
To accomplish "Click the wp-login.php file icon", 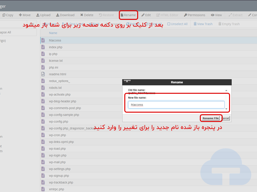I will [x=43, y=156].
